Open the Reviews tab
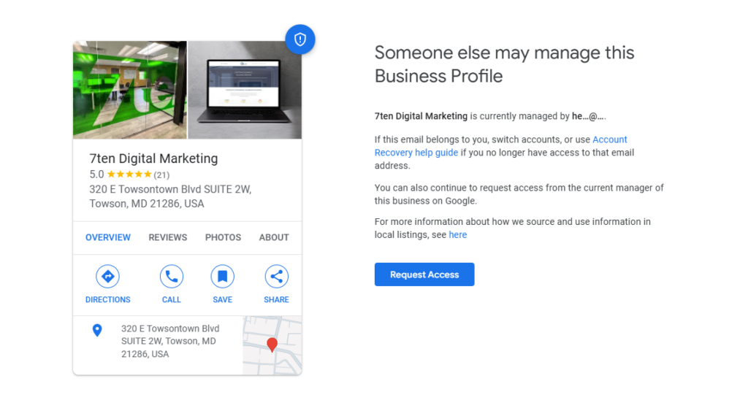 168,237
